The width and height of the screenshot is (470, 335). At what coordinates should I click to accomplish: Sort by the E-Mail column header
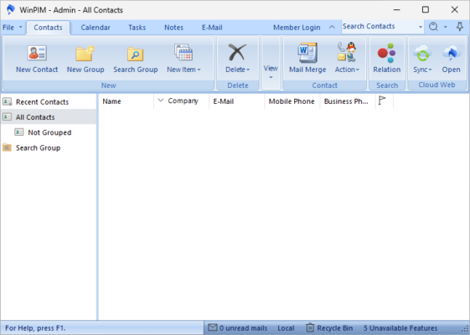point(237,101)
